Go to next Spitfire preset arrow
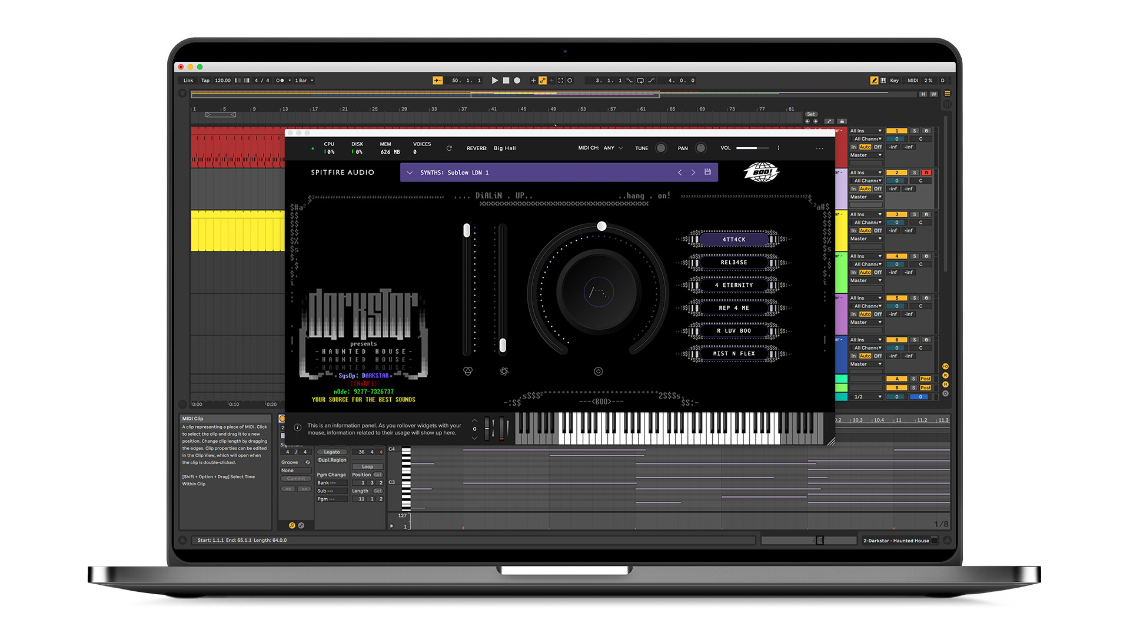The width and height of the screenshot is (1130, 636). [693, 173]
